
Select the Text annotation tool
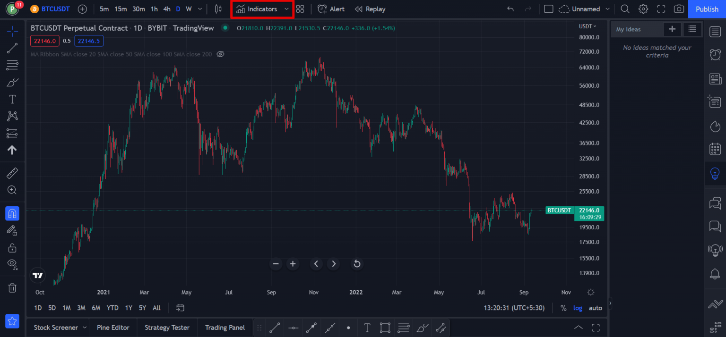(12, 99)
